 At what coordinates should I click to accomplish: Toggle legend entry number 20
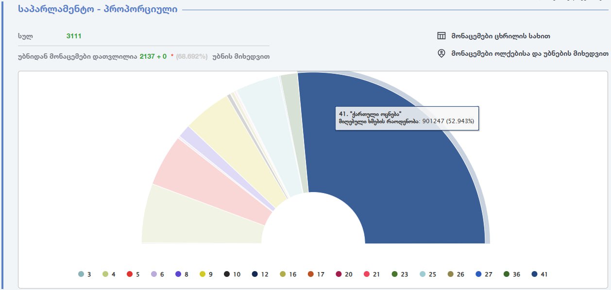point(344,274)
